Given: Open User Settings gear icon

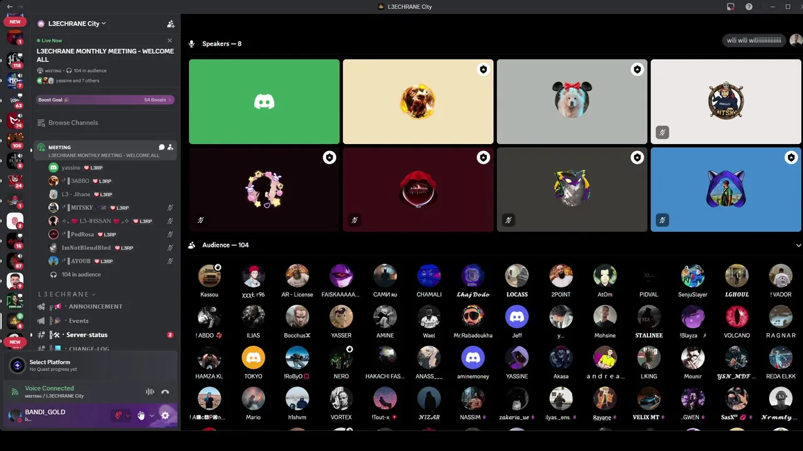Looking at the screenshot, I should (x=165, y=415).
